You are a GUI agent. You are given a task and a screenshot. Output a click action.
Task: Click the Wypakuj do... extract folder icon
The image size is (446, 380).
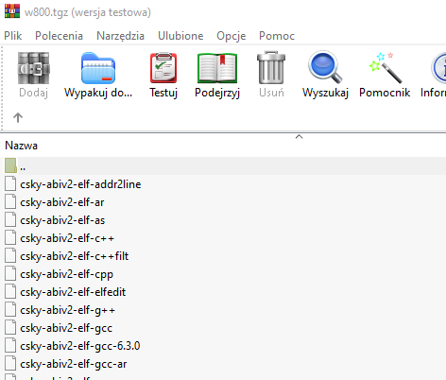98,68
